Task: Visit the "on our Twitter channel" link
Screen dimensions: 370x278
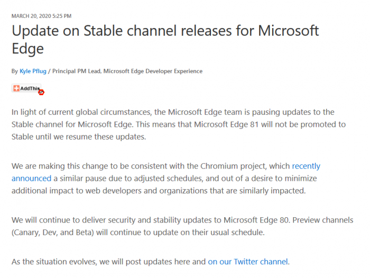Action: tap(248, 261)
